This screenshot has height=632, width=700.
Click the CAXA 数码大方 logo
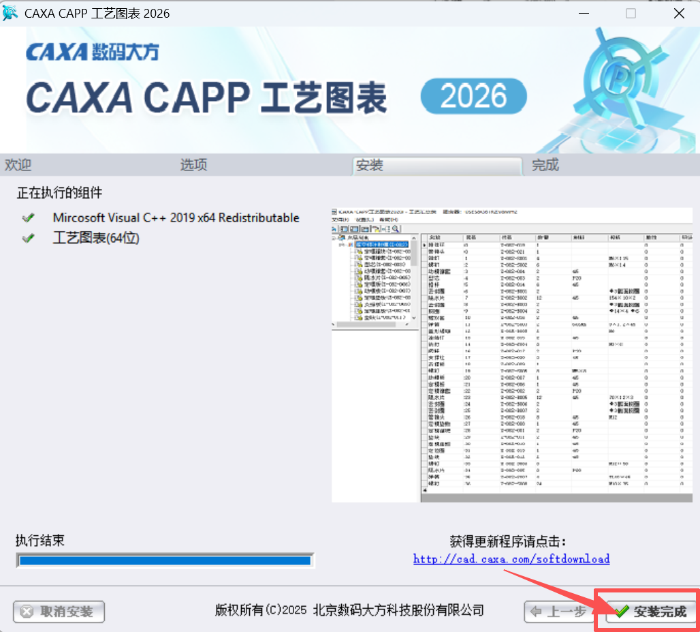pos(93,52)
